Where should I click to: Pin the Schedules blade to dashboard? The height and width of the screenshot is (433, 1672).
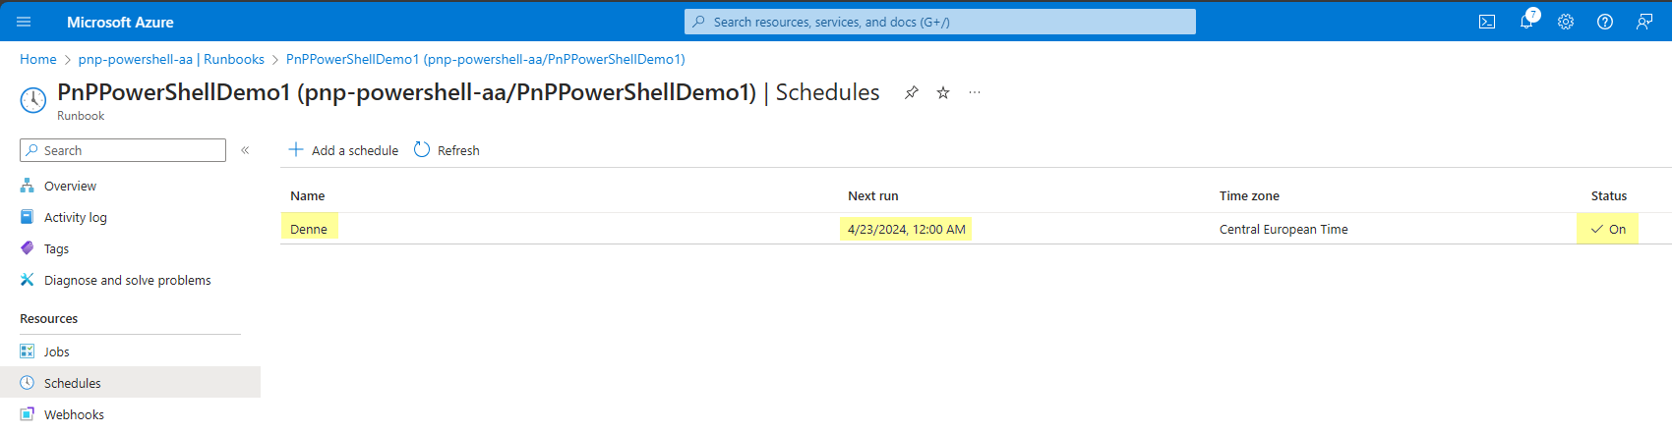[912, 92]
